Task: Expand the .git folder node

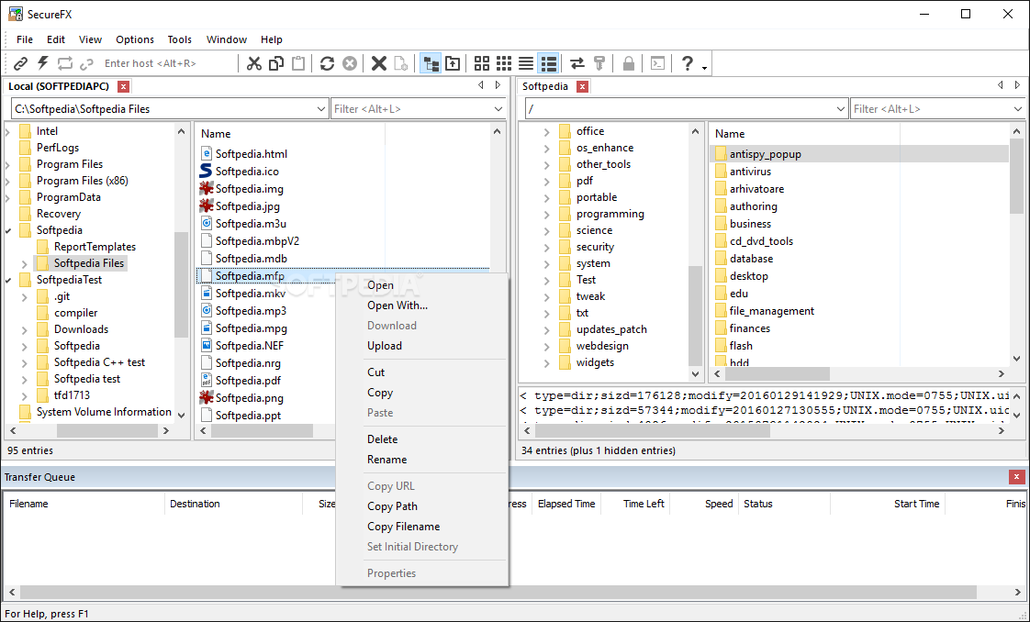Action: [24, 296]
